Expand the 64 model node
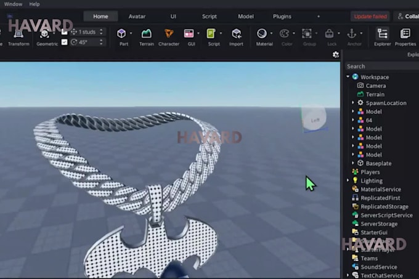The width and height of the screenshot is (419, 279). pyautogui.click(x=352, y=120)
